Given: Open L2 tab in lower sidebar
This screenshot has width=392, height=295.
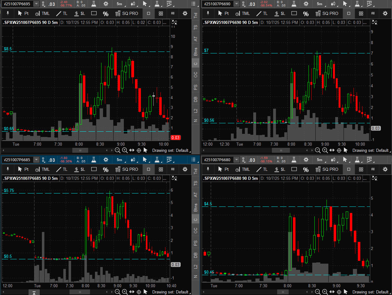Looking at the screenshot, I should point(196,266).
